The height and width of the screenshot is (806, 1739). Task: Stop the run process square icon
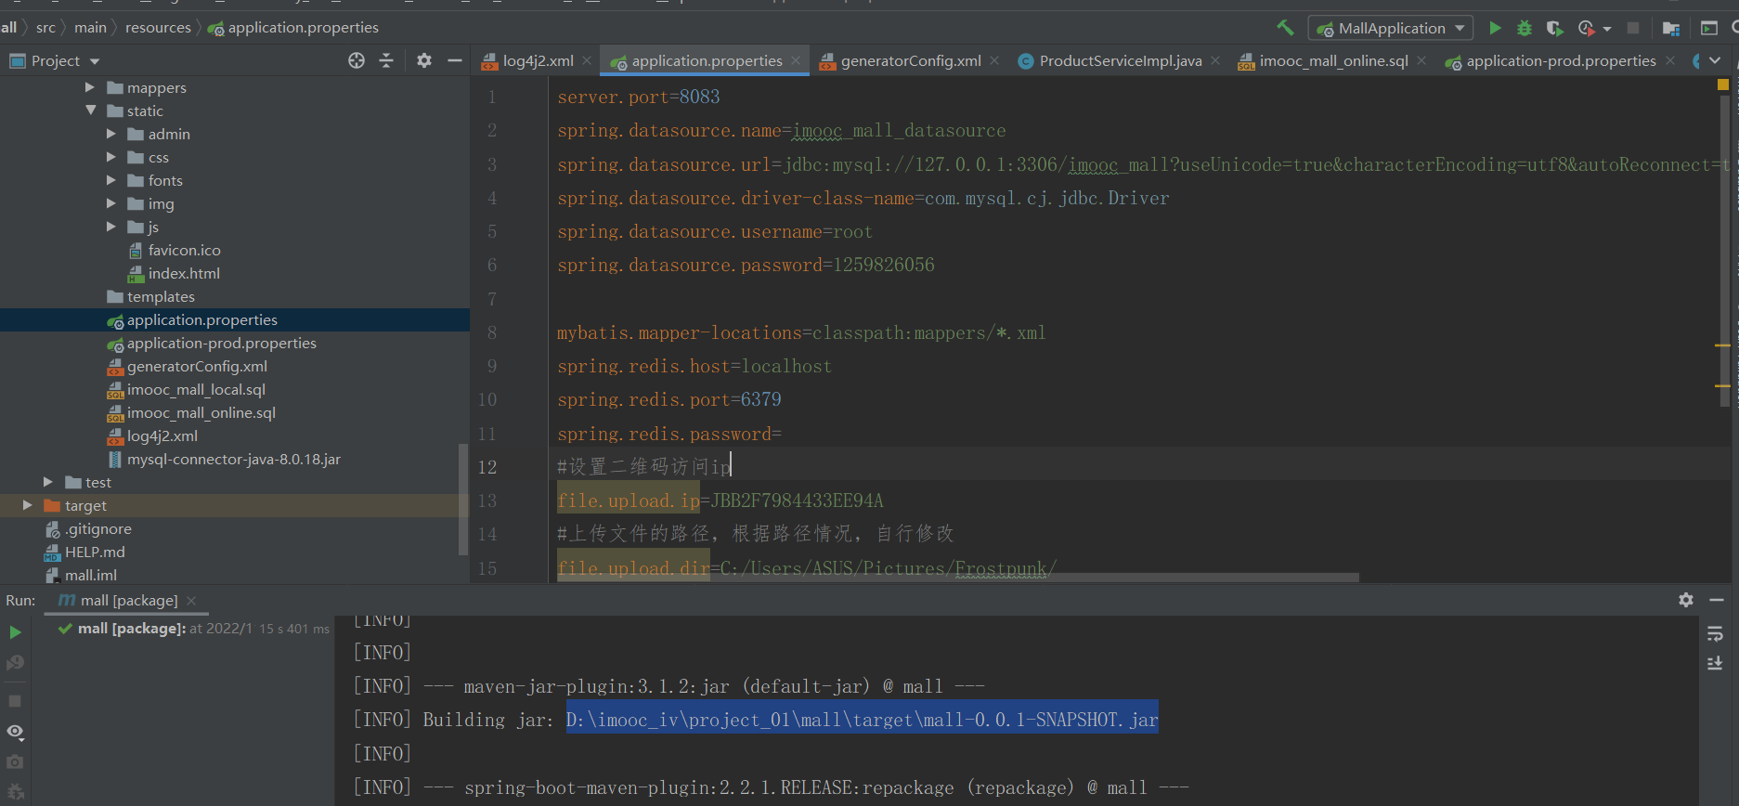point(15,701)
